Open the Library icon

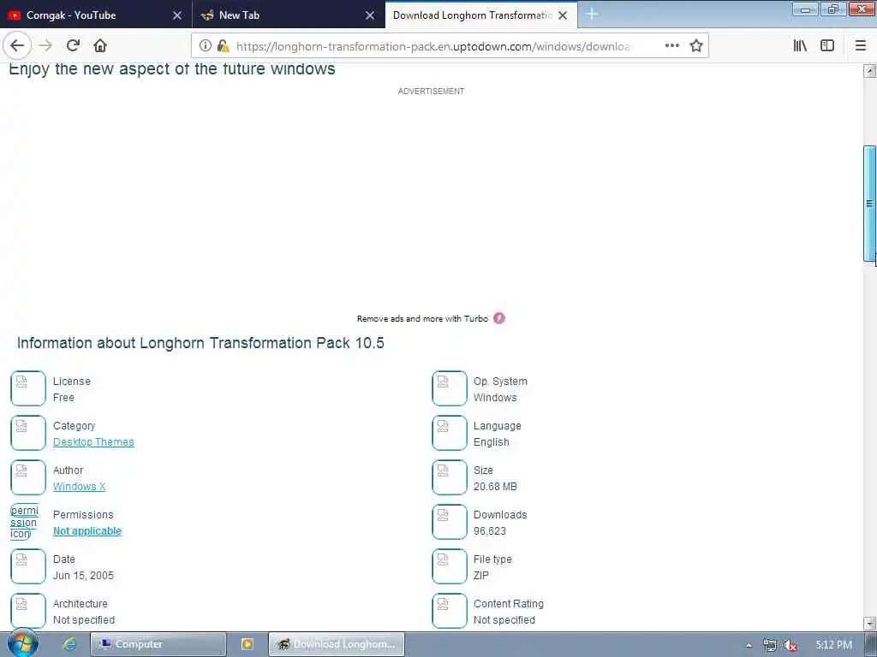pos(801,46)
